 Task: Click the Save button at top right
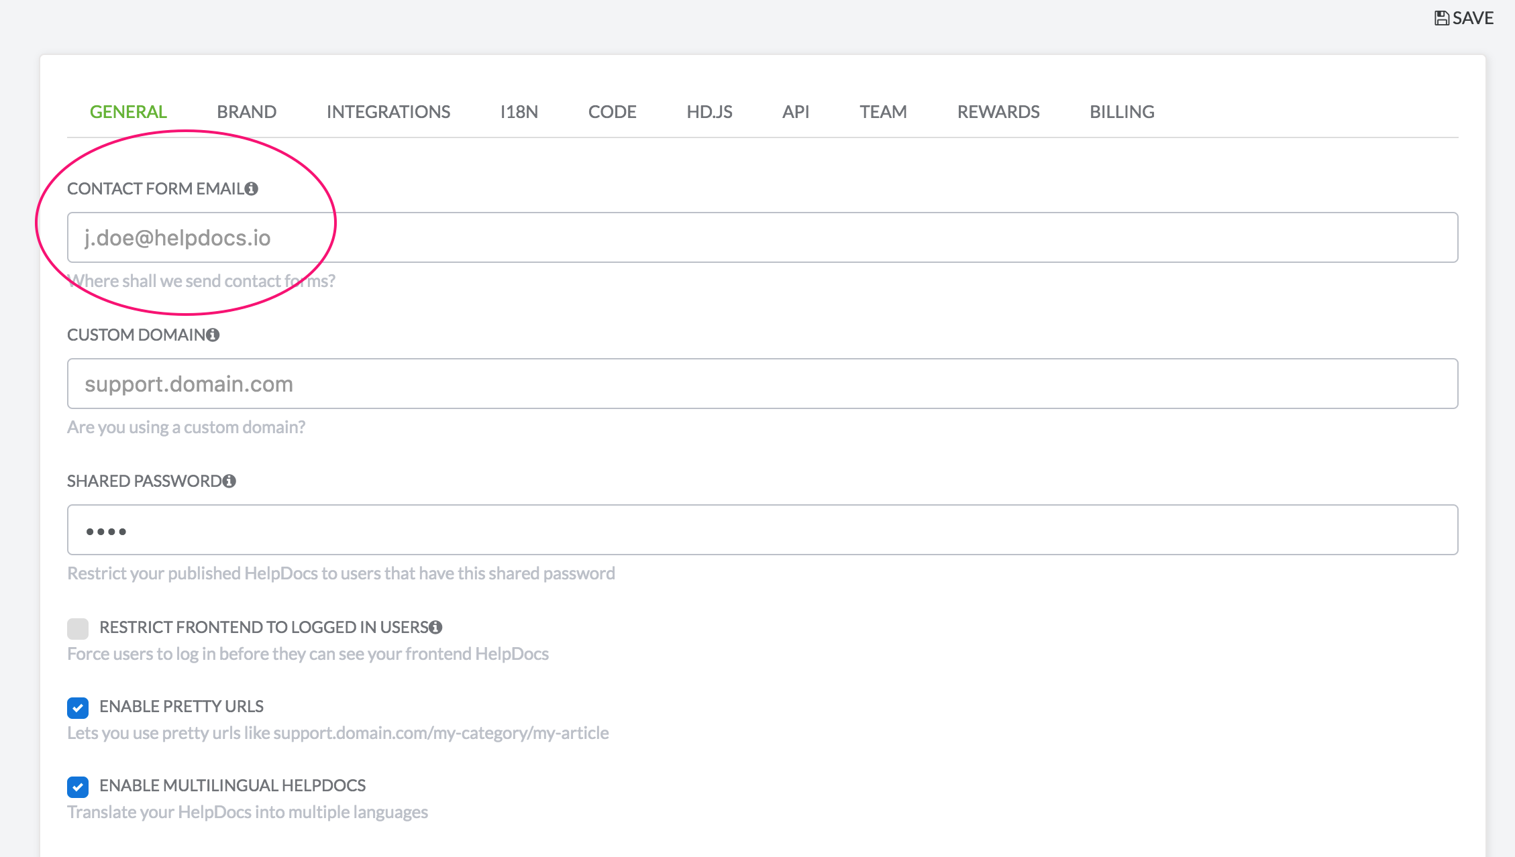1464,18
